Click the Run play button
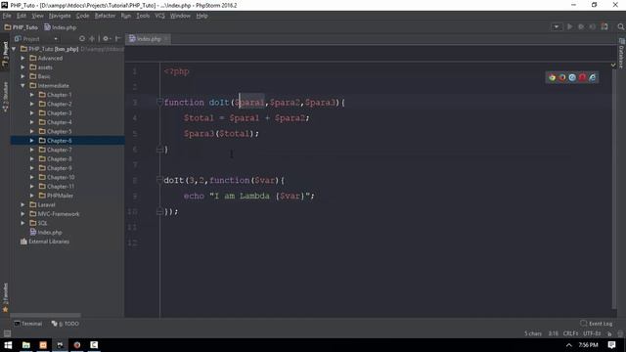 pos(569,26)
